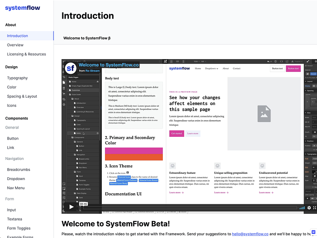Click the Design sidebar section heading
Image resolution: width=317 pixels, height=238 pixels.
click(11, 67)
